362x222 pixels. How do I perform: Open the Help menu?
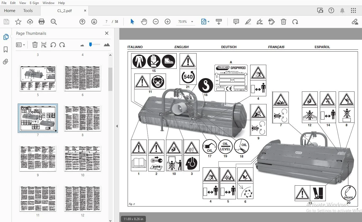pyautogui.click(x=61, y=3)
